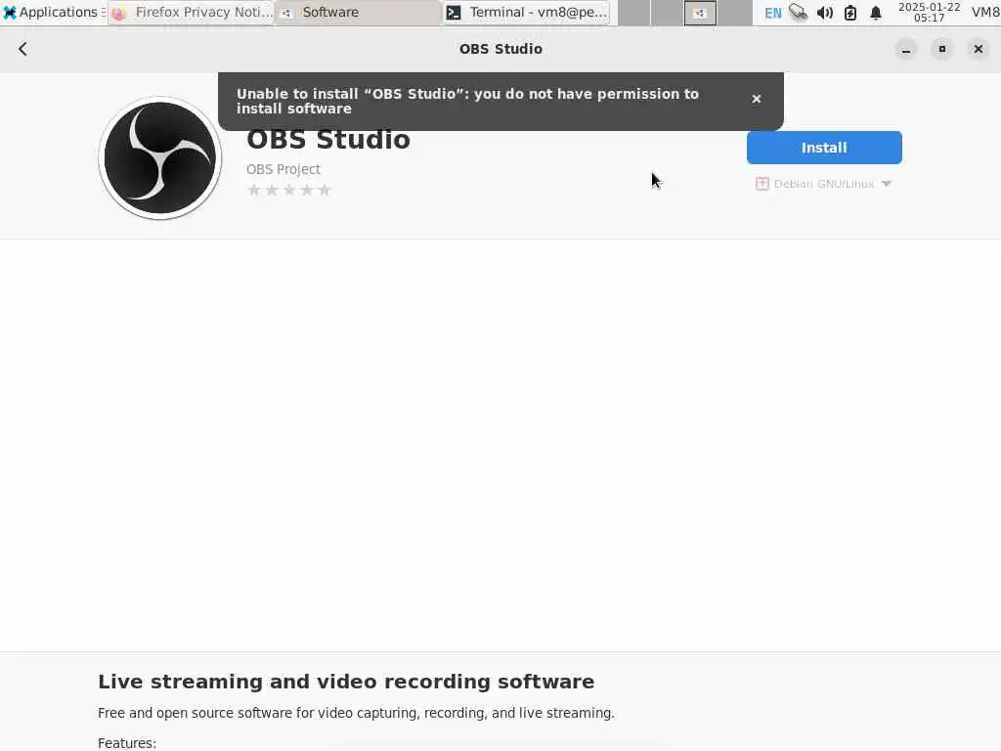
Task: Click the battery power tray icon
Action: [x=850, y=13]
